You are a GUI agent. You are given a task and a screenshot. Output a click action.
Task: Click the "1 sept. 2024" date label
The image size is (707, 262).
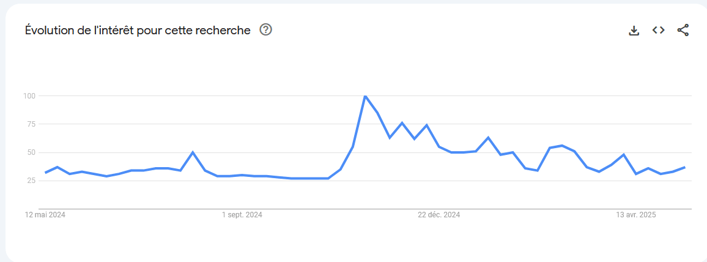point(242,215)
